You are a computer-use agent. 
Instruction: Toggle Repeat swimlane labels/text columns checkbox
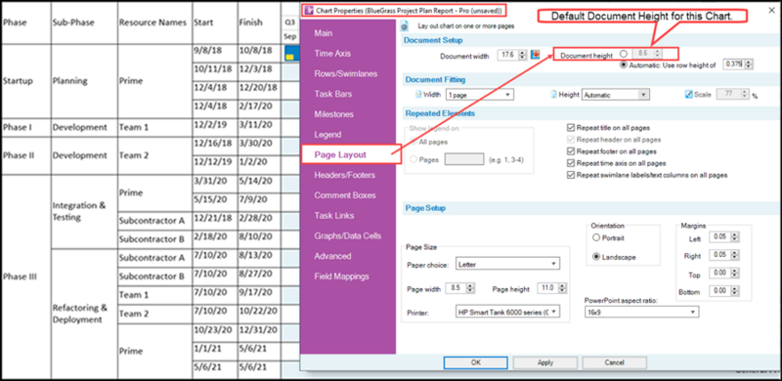[x=571, y=175]
